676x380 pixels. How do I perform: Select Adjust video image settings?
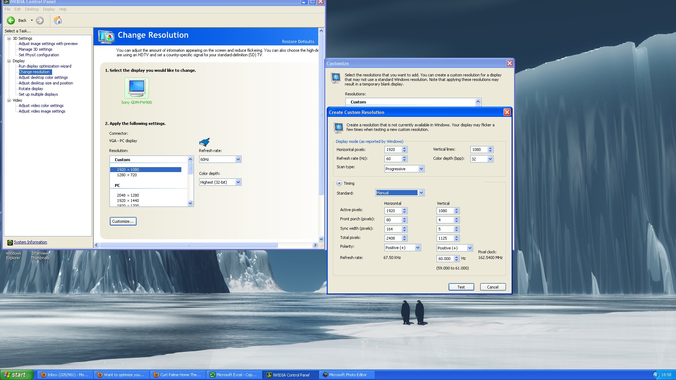(x=42, y=111)
